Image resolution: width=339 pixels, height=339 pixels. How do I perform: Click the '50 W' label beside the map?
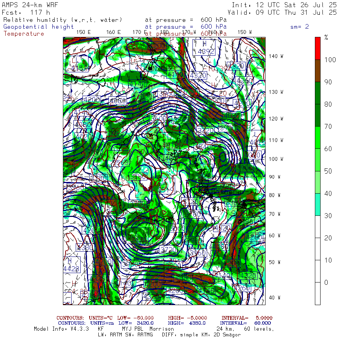275,262
